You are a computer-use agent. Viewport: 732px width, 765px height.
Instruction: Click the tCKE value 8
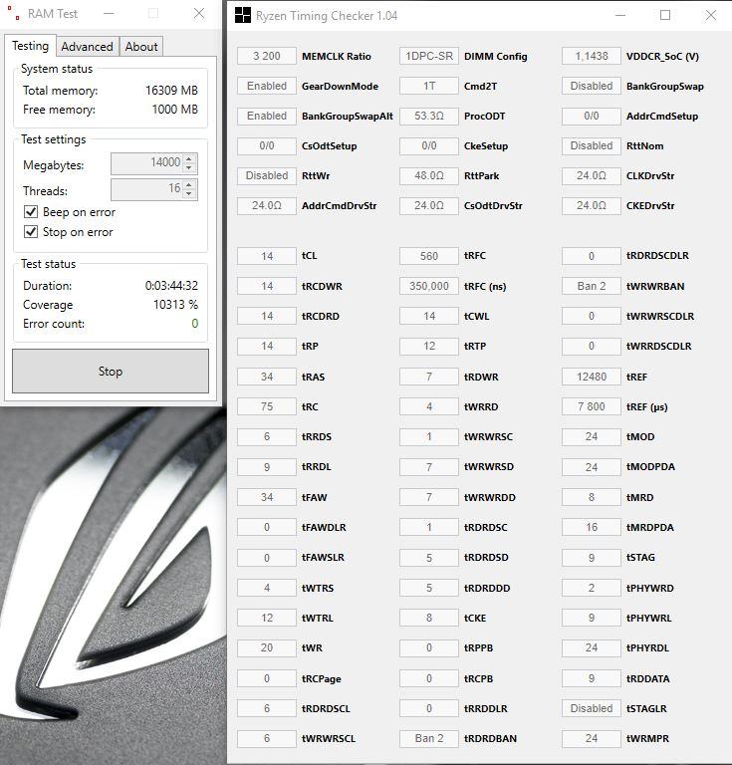coord(429,618)
